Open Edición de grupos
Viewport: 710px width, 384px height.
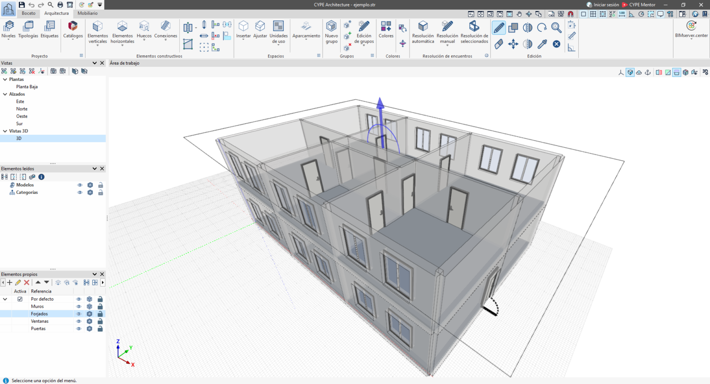364,32
